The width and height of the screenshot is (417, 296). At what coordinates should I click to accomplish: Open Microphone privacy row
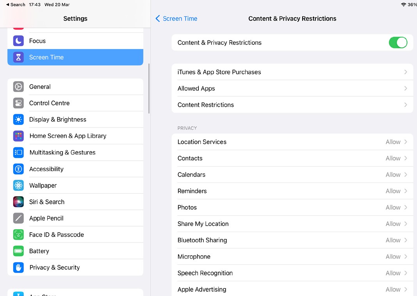292,257
